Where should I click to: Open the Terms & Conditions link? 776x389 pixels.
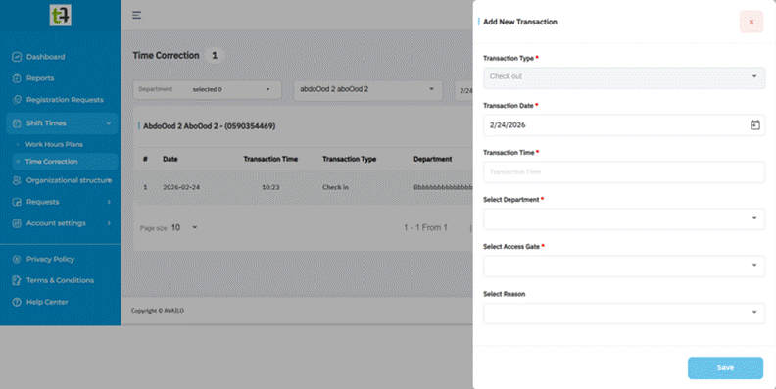tap(61, 280)
